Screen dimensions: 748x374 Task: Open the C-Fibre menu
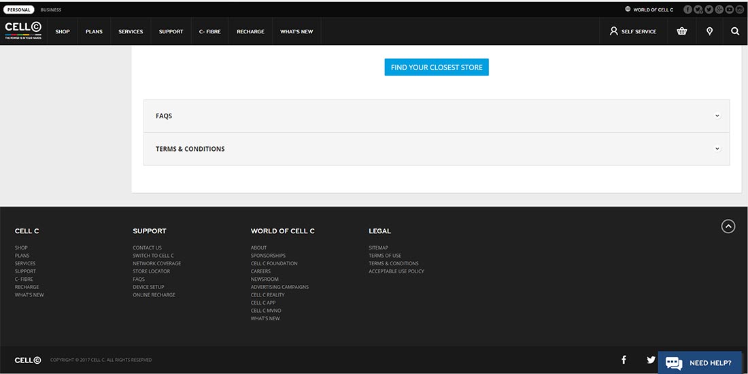click(x=210, y=31)
